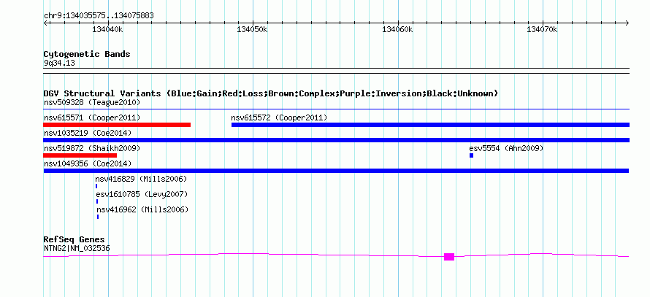This screenshot has width=650, height=297.
Task: Click the 134040k ruler tick label
Action: click(x=108, y=29)
